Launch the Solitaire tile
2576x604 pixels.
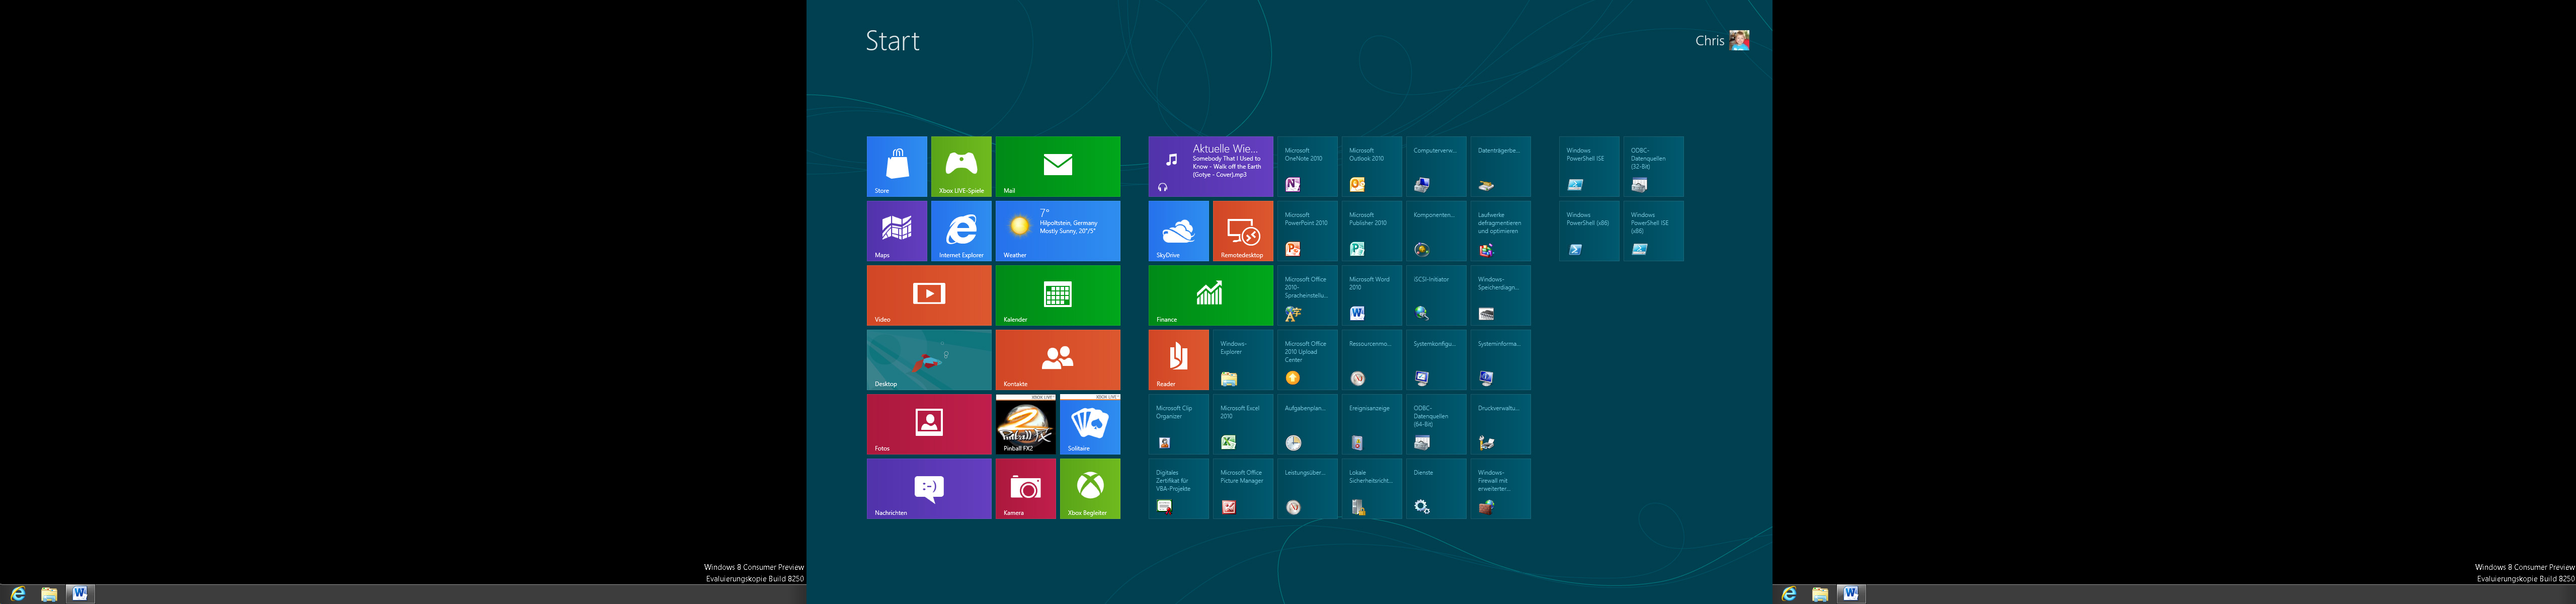click(1090, 424)
